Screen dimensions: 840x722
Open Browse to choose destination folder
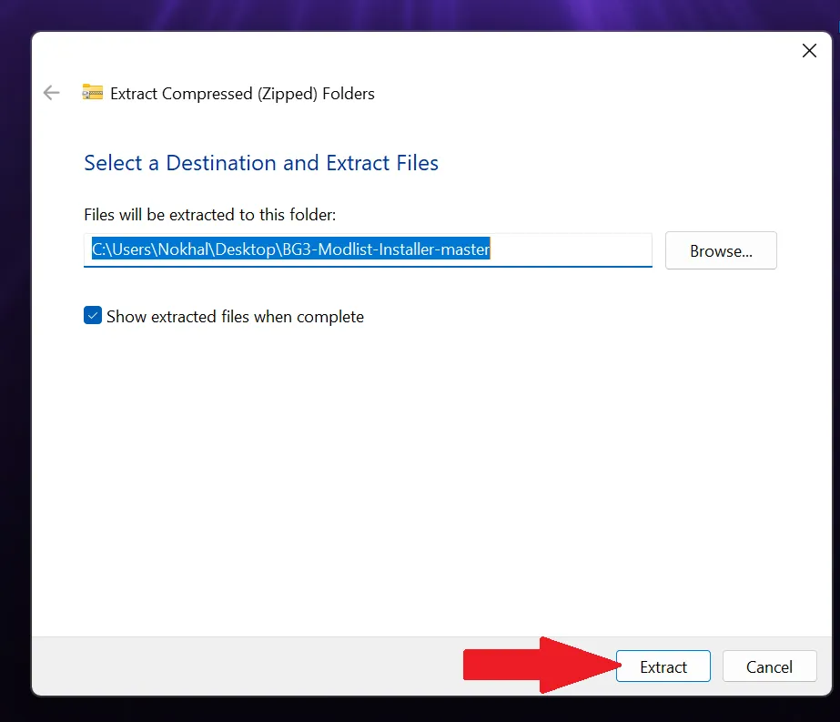pos(721,250)
